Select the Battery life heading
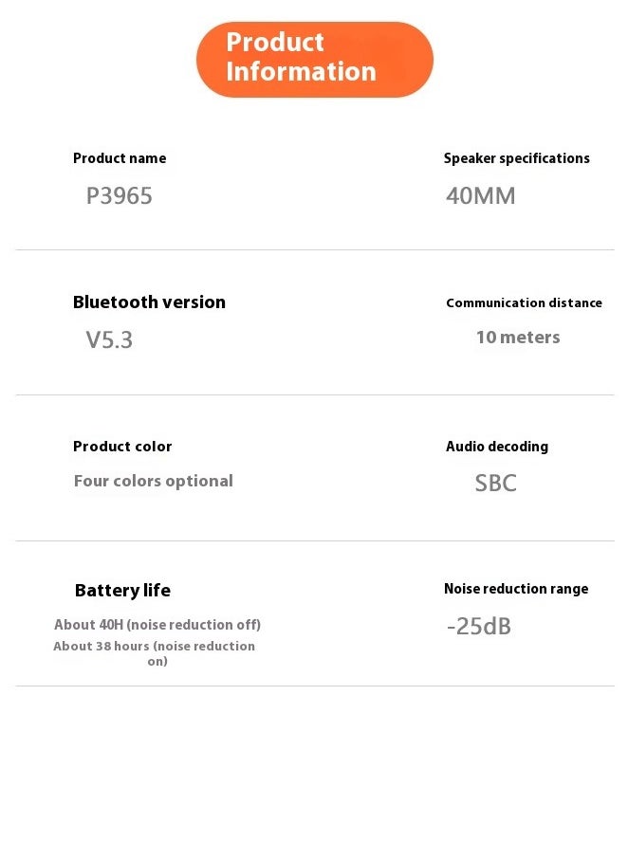628x860 pixels. click(122, 590)
